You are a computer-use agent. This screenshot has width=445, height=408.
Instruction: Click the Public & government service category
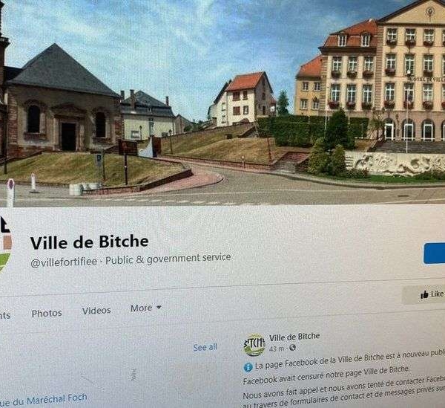[x=168, y=259]
